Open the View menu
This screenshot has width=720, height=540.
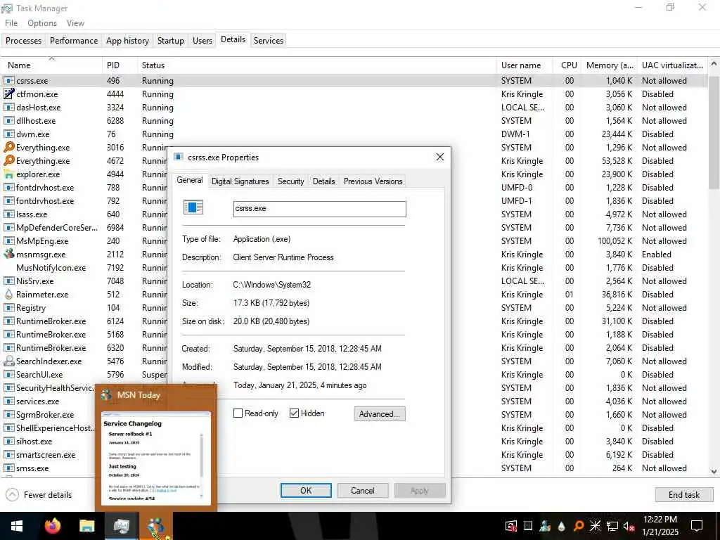[75, 23]
